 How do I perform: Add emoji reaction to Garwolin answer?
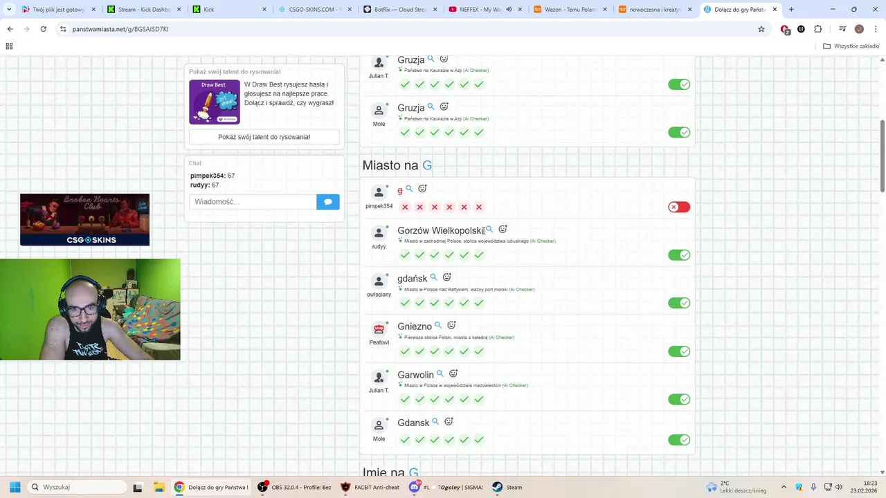click(x=453, y=373)
